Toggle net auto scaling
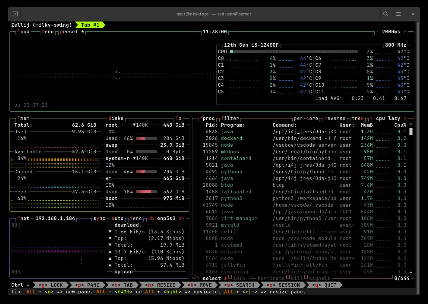 117,219
